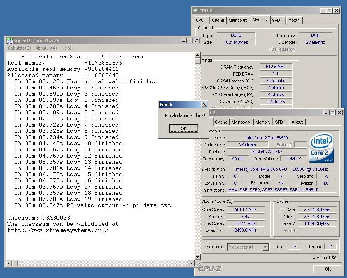Click the Intel Core 2 Duo E8500 name field
The height and width of the screenshot is (278, 347).
[x=267, y=138]
